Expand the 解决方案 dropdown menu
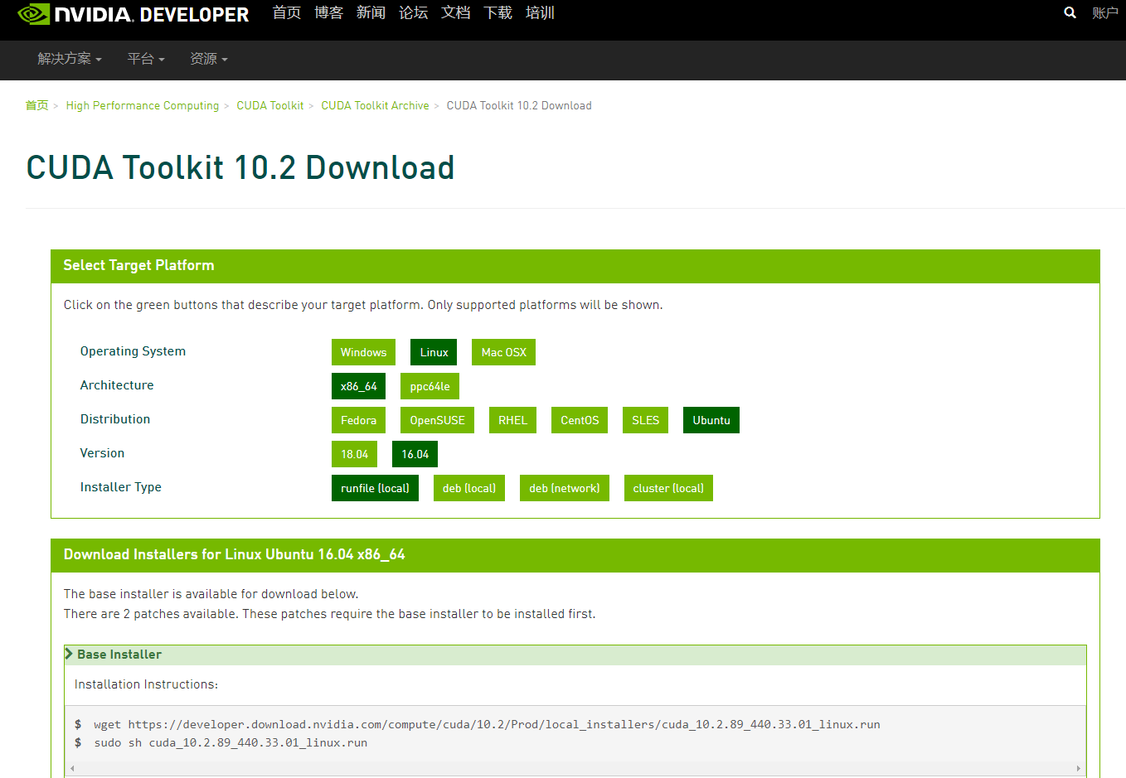 point(70,59)
